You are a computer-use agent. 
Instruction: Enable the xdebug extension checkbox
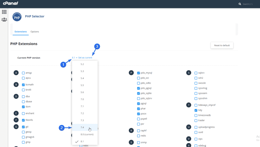click(196, 146)
